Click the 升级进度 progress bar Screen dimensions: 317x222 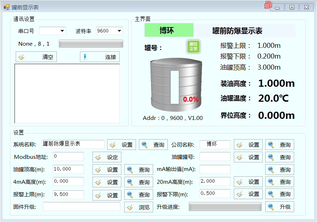tap(225, 207)
